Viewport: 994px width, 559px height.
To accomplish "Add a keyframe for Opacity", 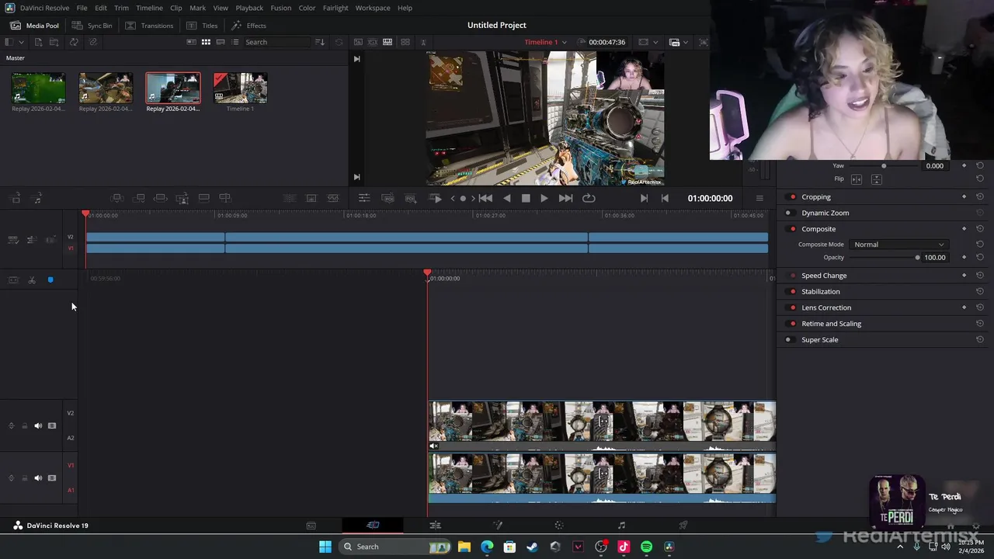I will point(964,258).
